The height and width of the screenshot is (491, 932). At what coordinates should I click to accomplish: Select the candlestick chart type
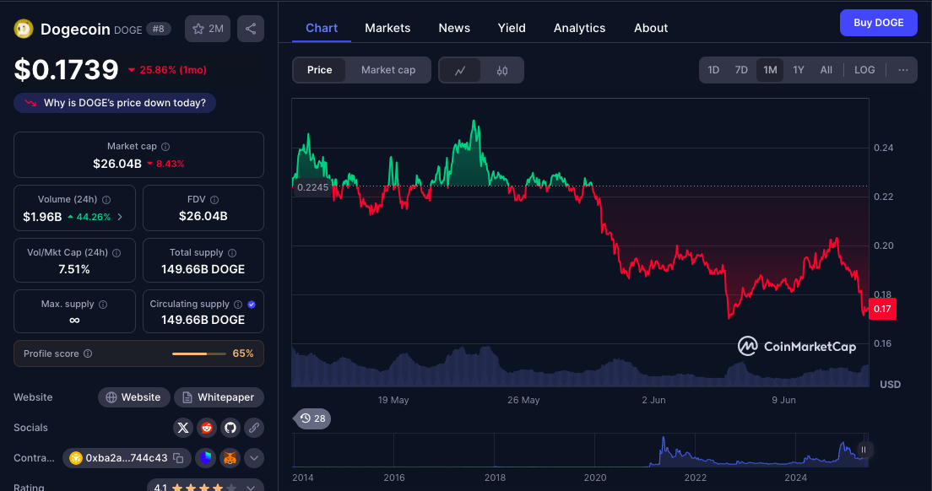[502, 71]
